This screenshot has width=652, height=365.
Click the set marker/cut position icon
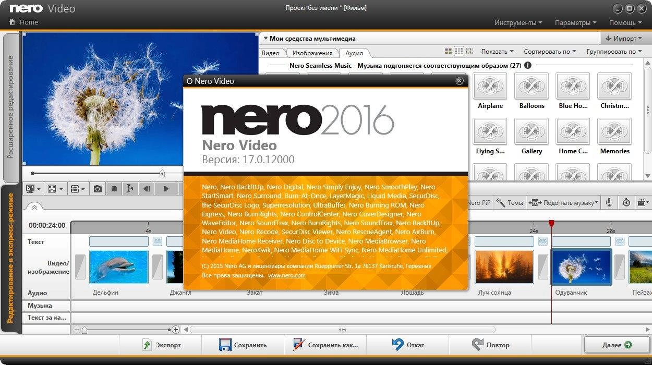point(130,189)
